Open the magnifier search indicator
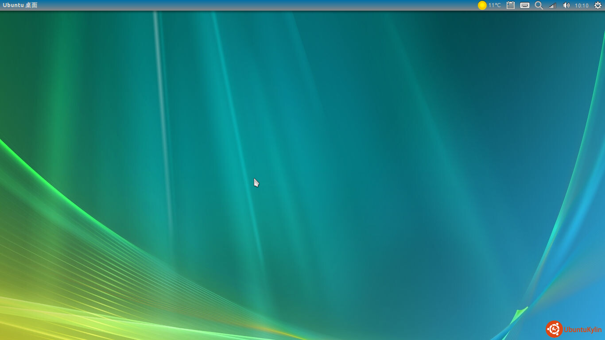The image size is (605, 340). [x=539, y=5]
